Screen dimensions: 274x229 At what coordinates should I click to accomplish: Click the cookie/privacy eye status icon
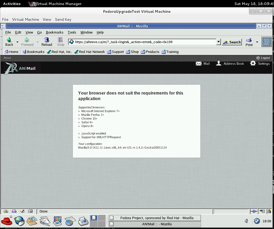[262, 211]
